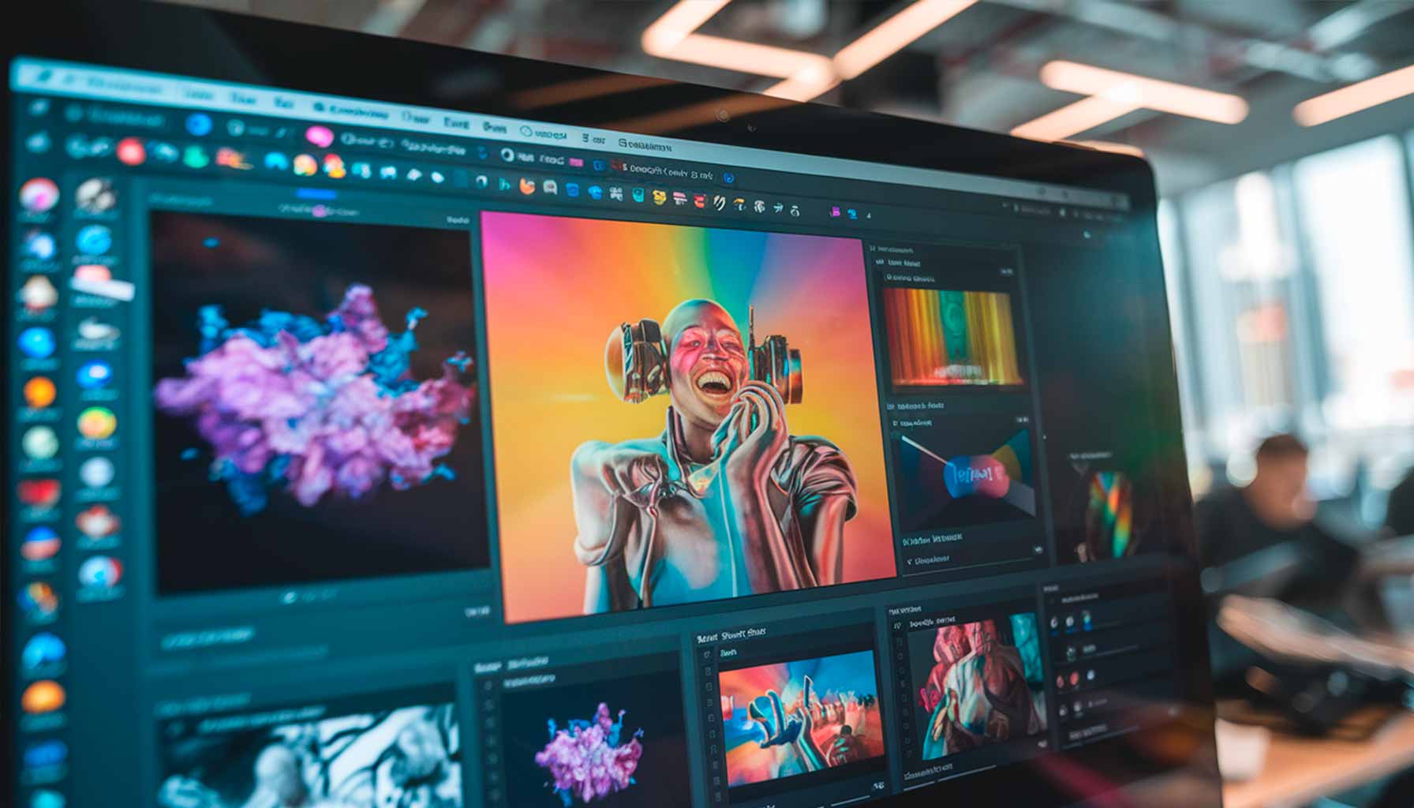Click the orange fox-shaped icon in the toolbar
This screenshot has width=1414, height=808.
[527, 187]
